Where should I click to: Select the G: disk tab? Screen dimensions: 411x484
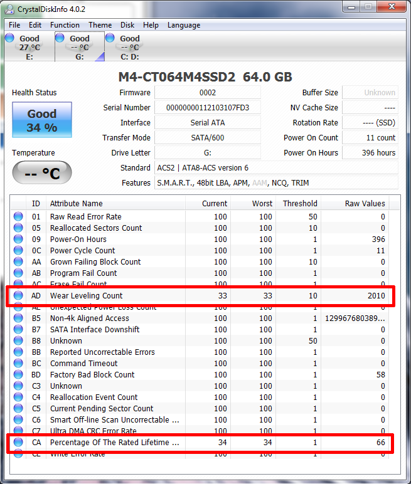[80, 47]
